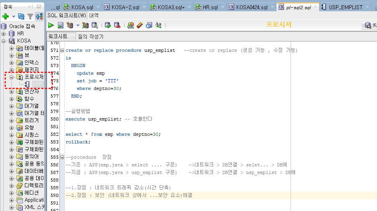Select the HR connection database icon
377x211 pixels.
coord(12,34)
